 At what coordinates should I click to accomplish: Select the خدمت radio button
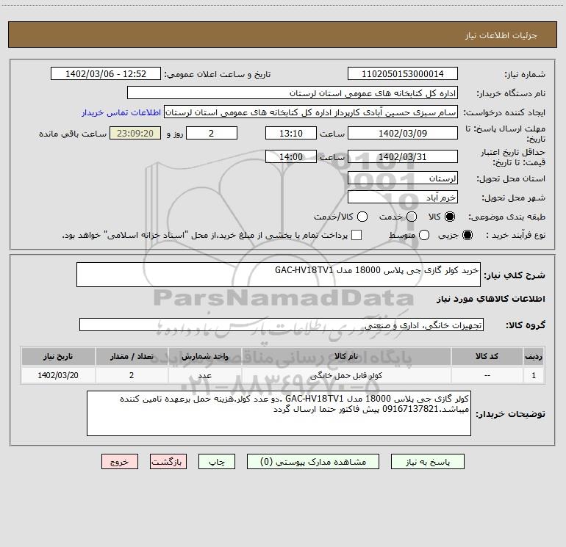click(x=412, y=217)
